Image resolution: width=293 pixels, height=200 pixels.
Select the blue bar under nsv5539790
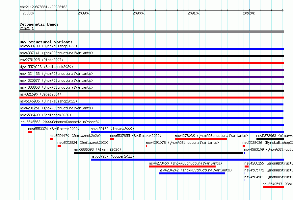pos(151,49)
